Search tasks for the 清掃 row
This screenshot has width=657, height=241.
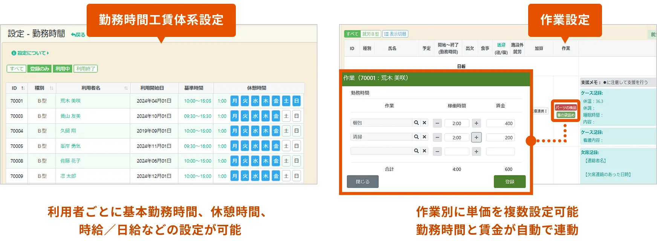click(x=416, y=137)
